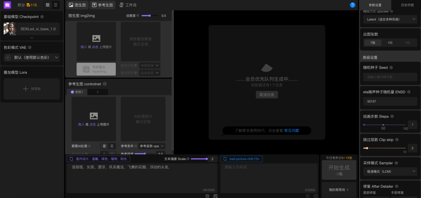421x198 pixels.
Task: Click info icon next to 采样模式 Sampler
Action: pyautogui.click(x=396, y=163)
